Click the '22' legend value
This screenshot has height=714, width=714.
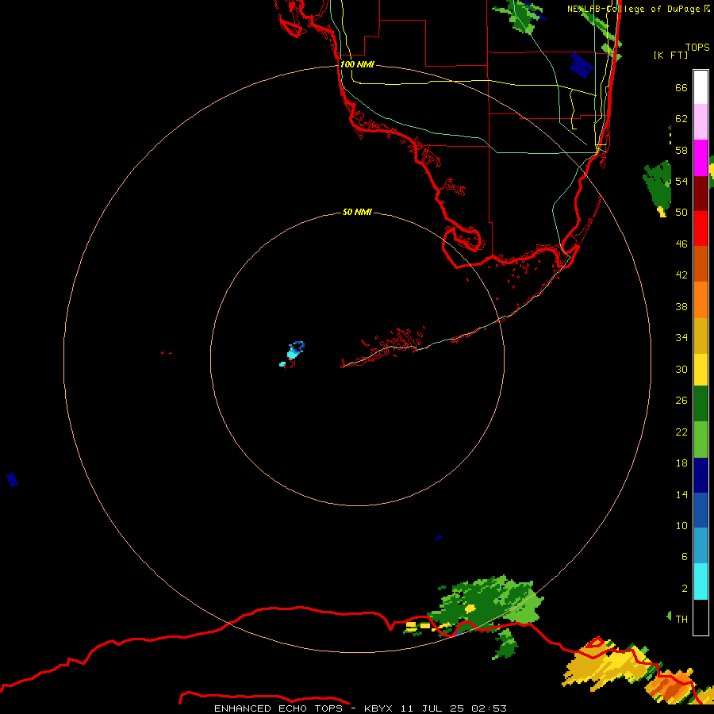(x=681, y=432)
